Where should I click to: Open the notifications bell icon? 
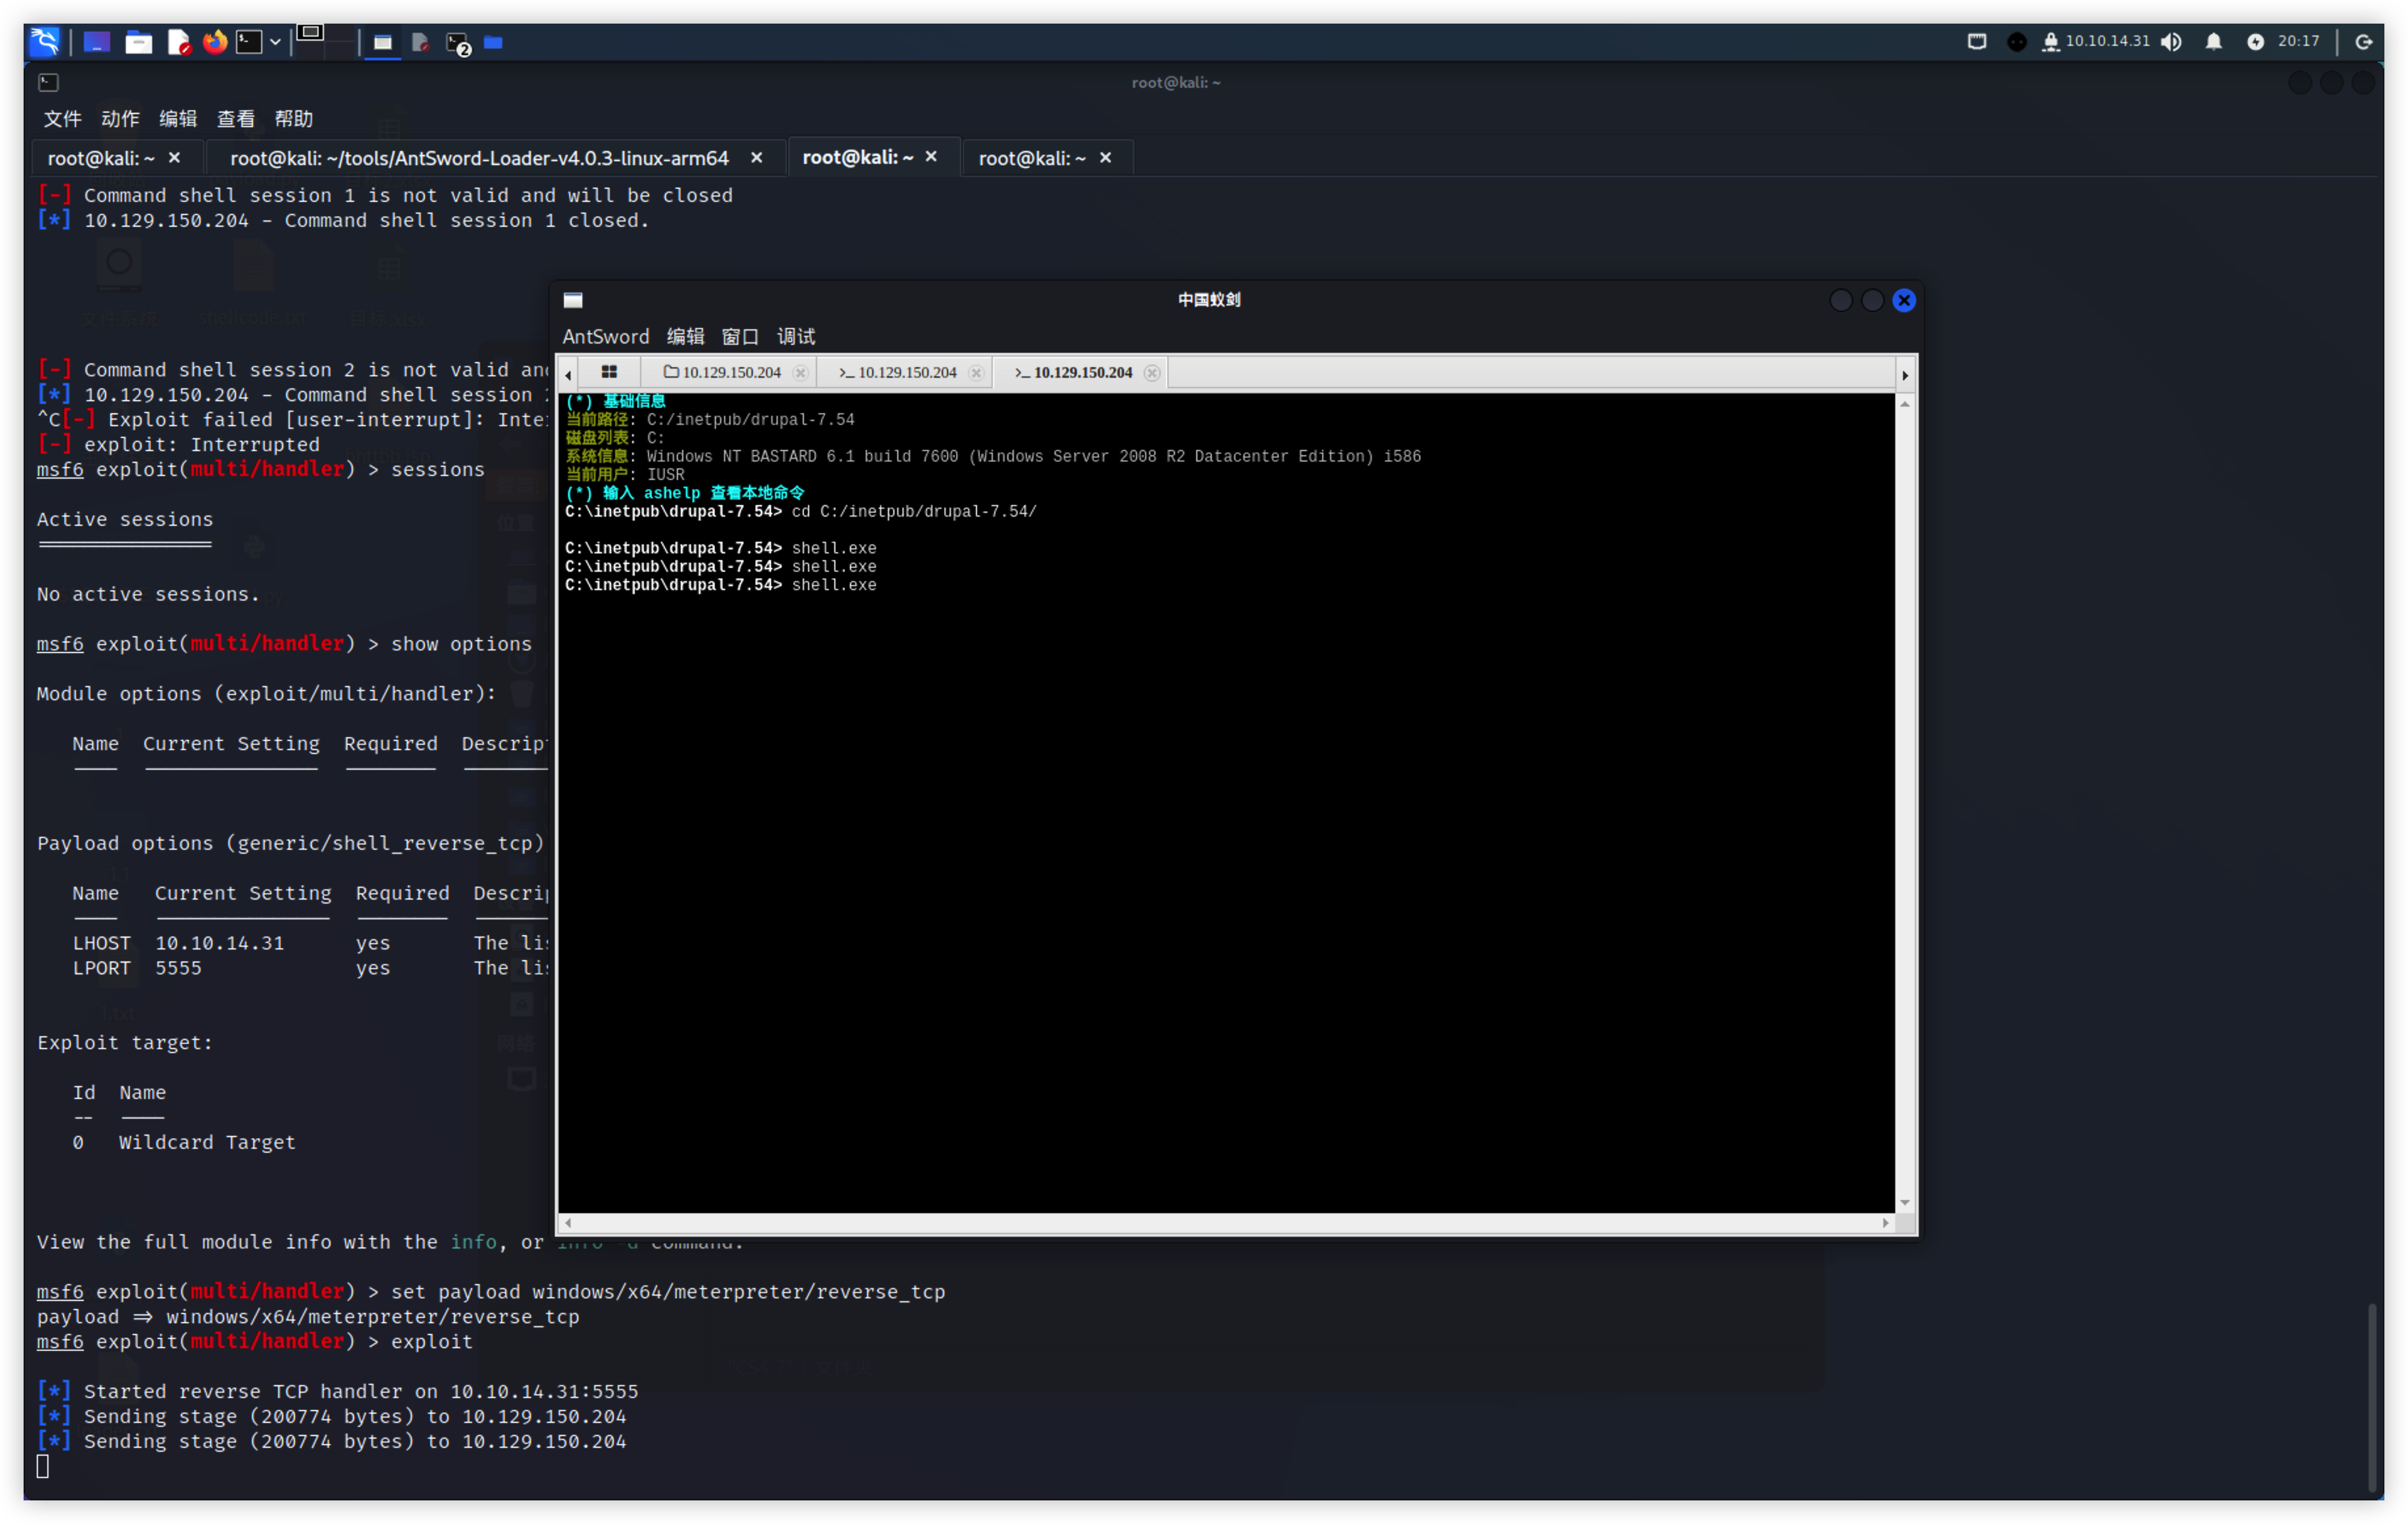tap(2213, 41)
